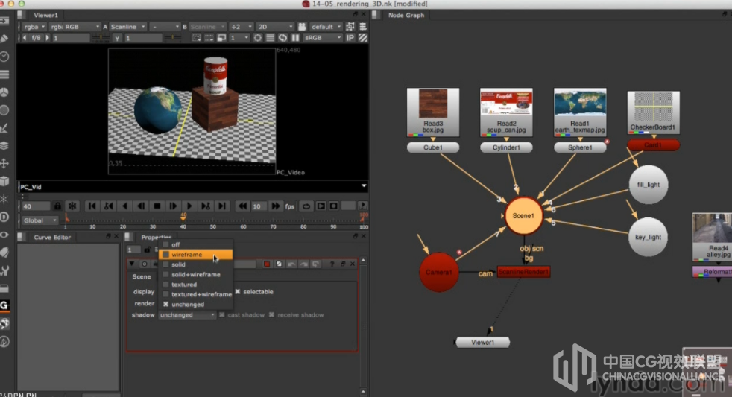
Task: Open the A input Scanline dropdown
Action: 128,27
